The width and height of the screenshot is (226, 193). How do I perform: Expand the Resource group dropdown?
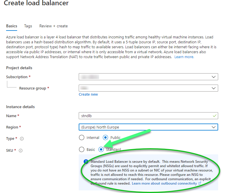148,88
